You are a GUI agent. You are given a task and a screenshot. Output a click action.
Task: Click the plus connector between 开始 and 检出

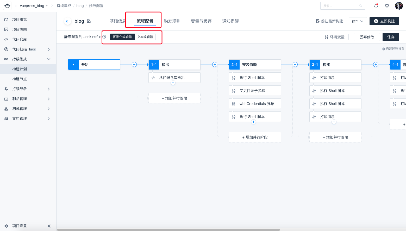pyautogui.click(x=134, y=65)
